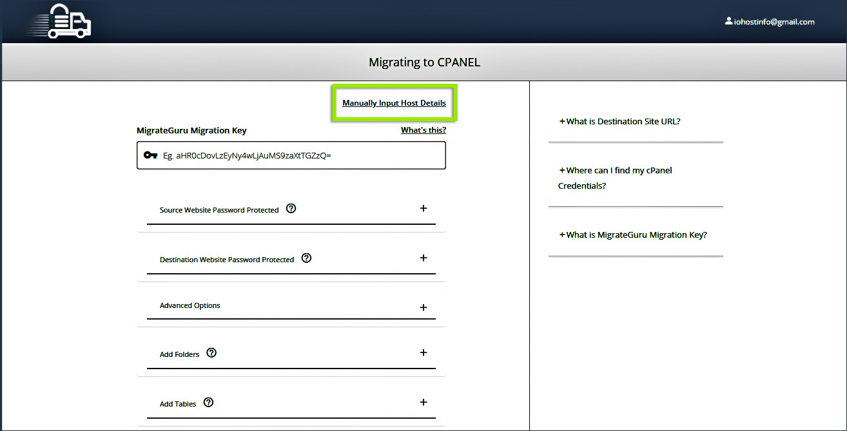
Task: Open help icon next to Source Website Password Protected
Action: [x=291, y=208]
